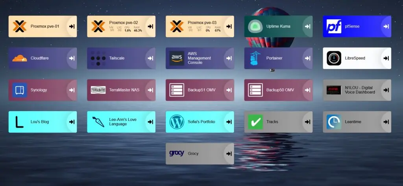Open pfSense via its arrow icon
The width and height of the screenshot is (403, 186).
pos(386,26)
